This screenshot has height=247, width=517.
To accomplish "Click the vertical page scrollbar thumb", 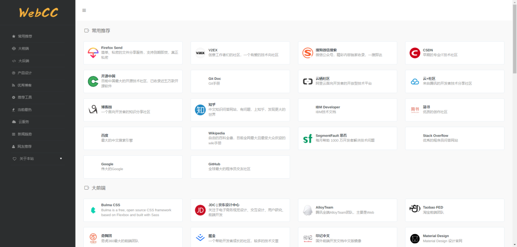I will [515, 39].
